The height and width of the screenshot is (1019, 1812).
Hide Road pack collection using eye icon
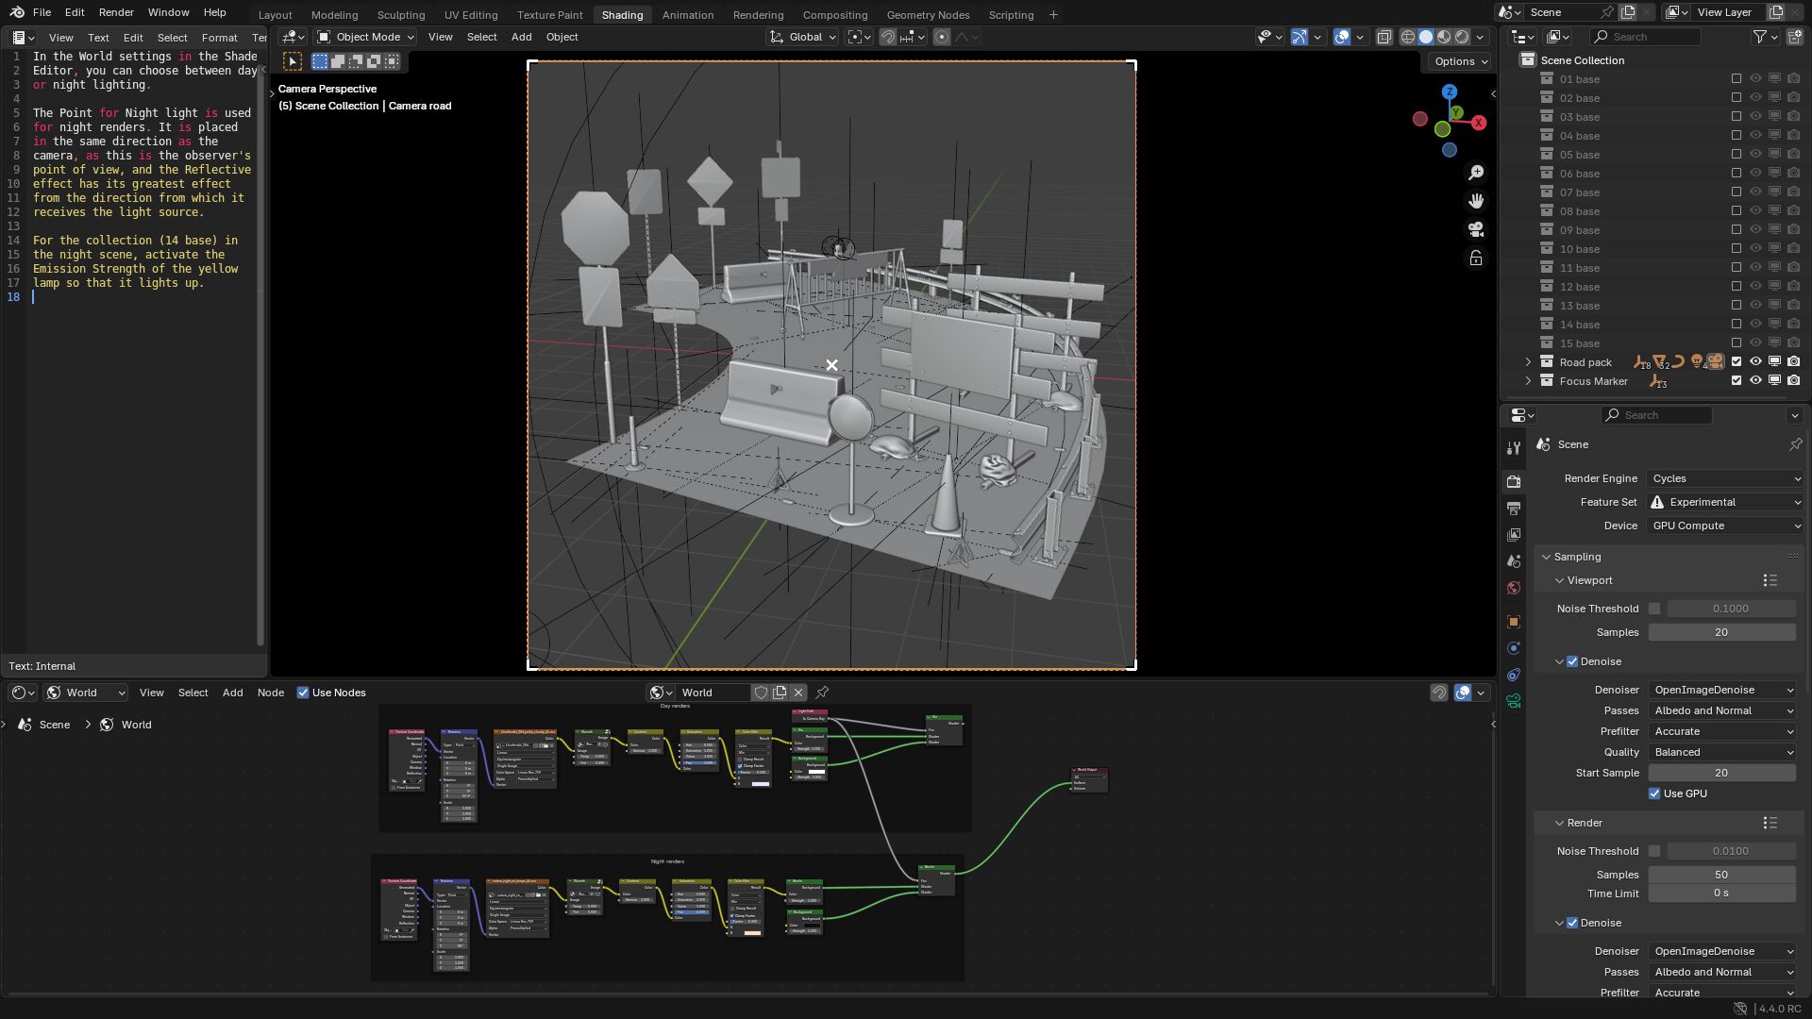pyautogui.click(x=1755, y=362)
